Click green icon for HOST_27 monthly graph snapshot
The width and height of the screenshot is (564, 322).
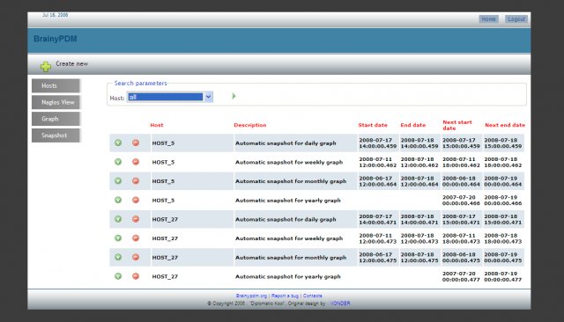click(118, 257)
